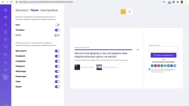The image size is (189, 106).
Task: Open the analytics chart sidebar icon
Action: tap(6, 54)
